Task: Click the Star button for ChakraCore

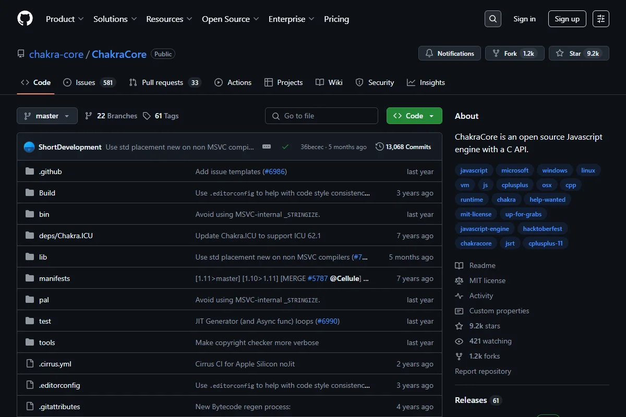Action: tap(579, 53)
